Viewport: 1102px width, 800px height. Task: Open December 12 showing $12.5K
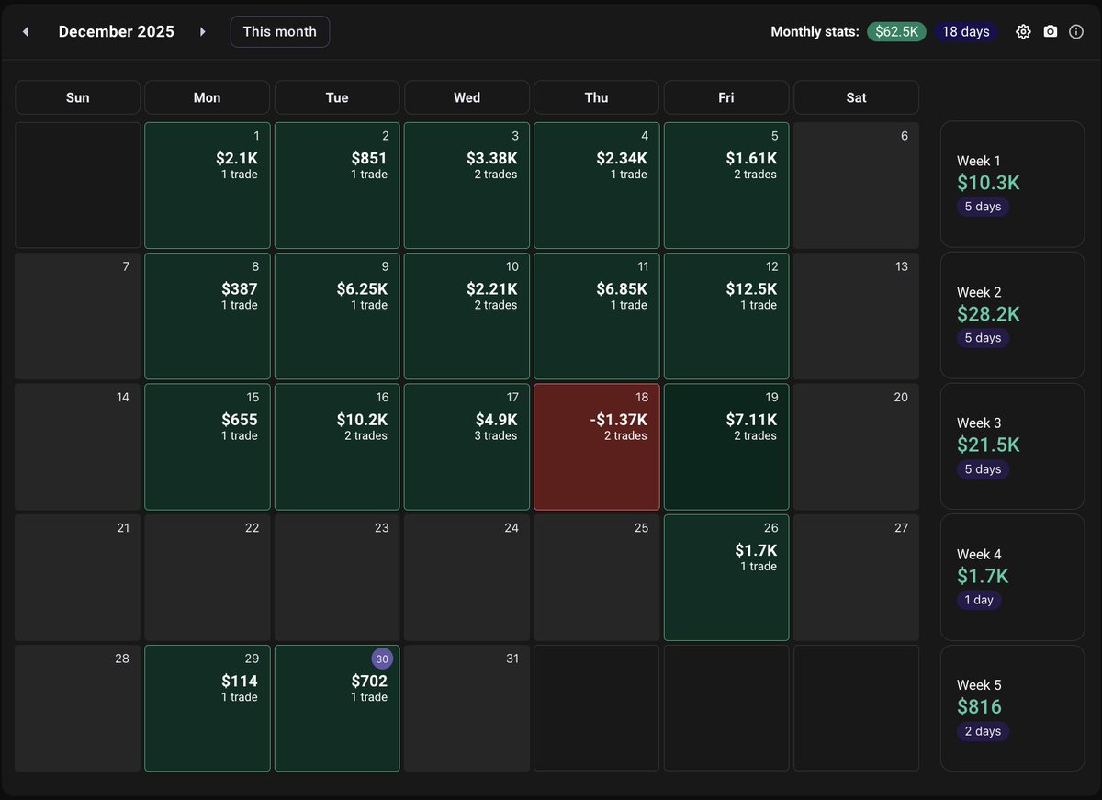pos(726,316)
